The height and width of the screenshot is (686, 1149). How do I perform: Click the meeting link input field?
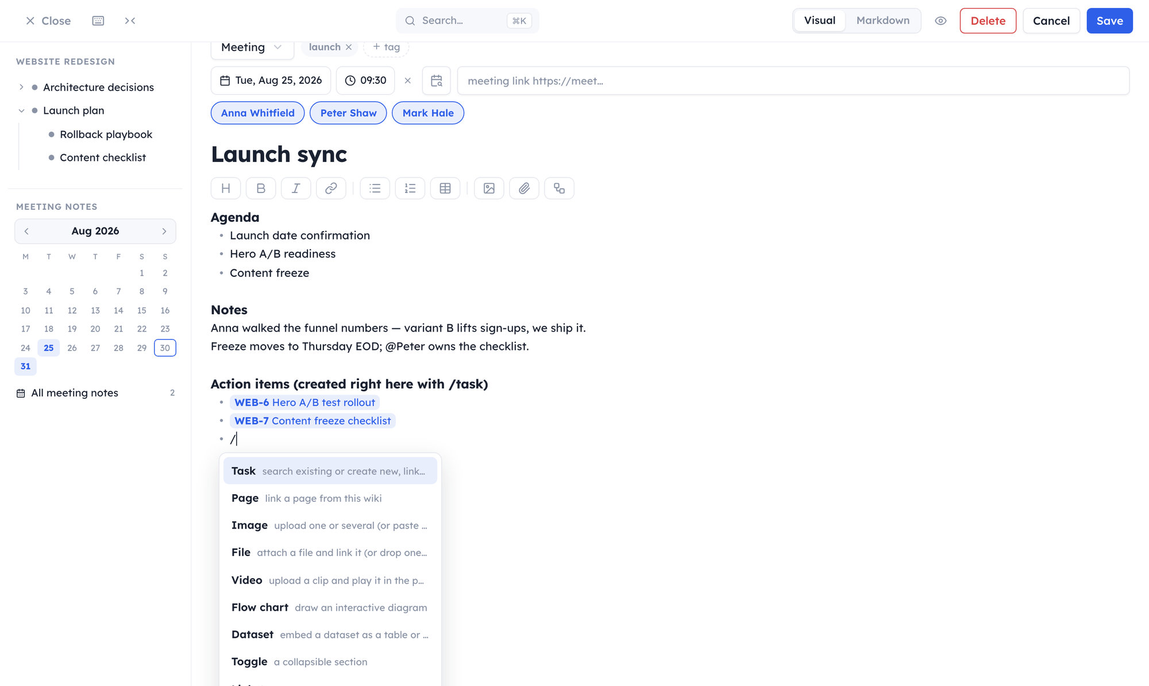(793, 80)
